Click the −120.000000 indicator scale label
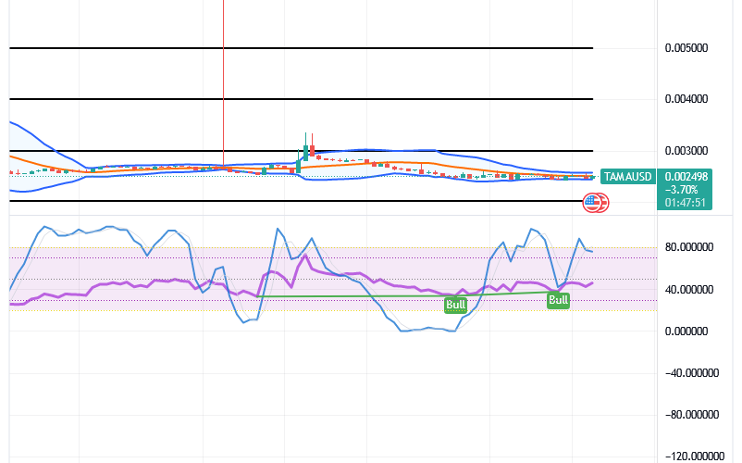This screenshot has width=742, height=463. point(694,457)
